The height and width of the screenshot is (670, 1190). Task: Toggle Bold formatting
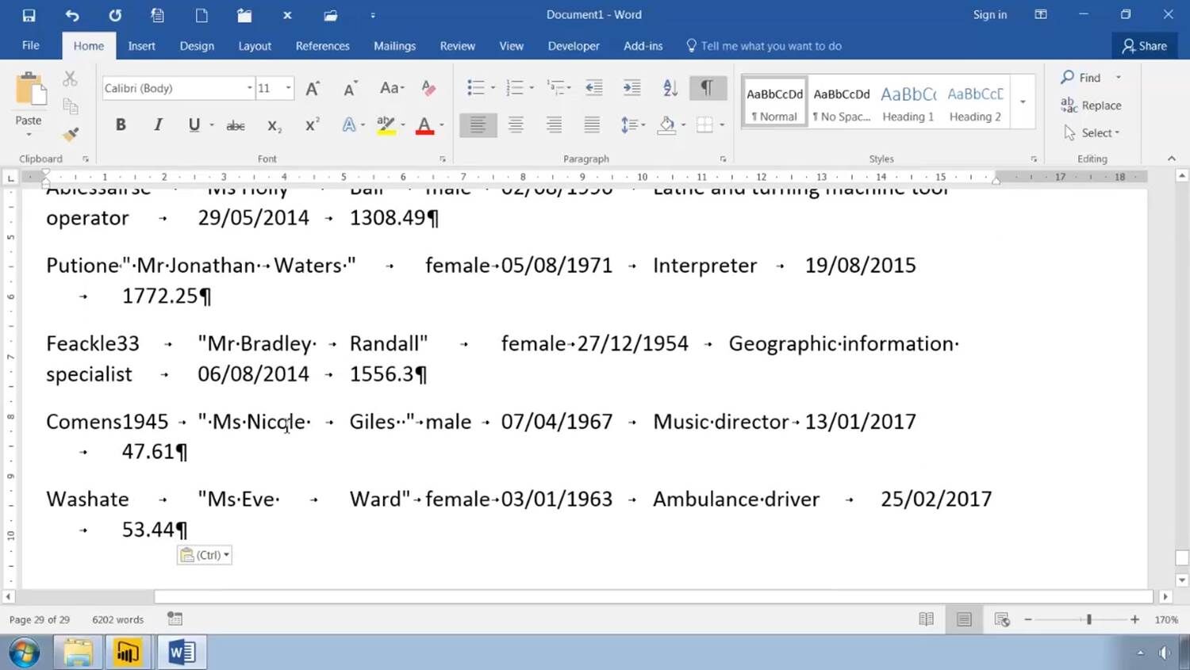[x=121, y=124]
